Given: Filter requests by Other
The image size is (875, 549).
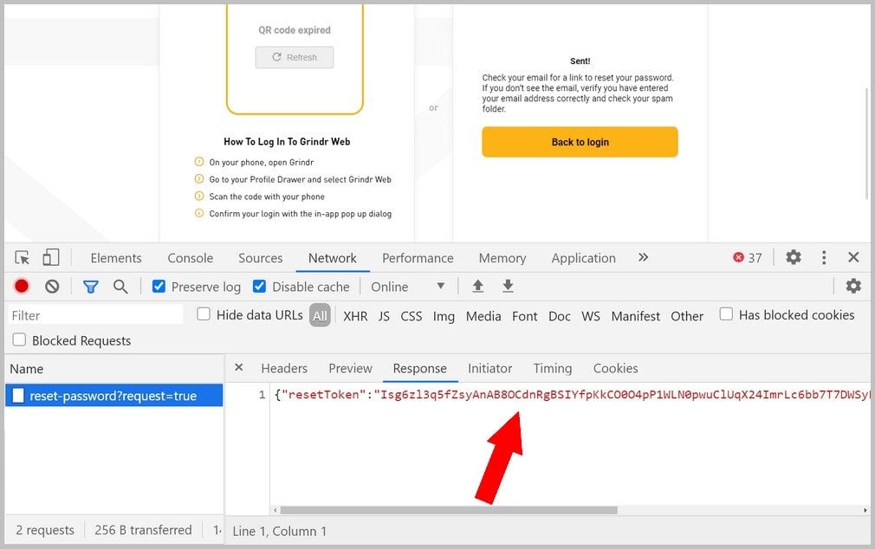Looking at the screenshot, I should coord(687,316).
